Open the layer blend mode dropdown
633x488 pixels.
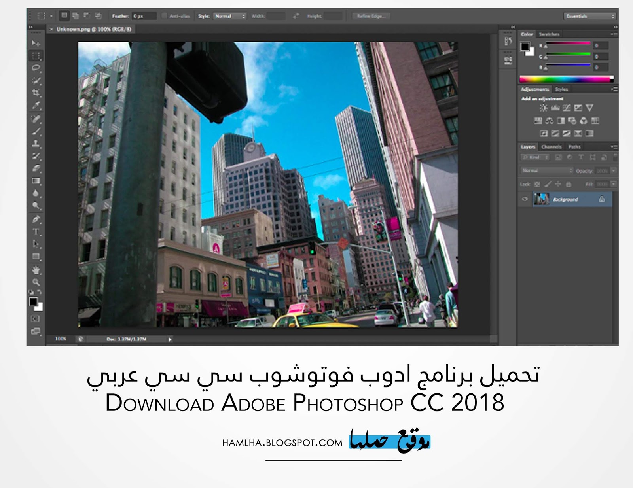click(x=546, y=171)
